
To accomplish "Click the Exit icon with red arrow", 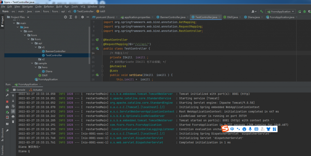I will [7, 118].
